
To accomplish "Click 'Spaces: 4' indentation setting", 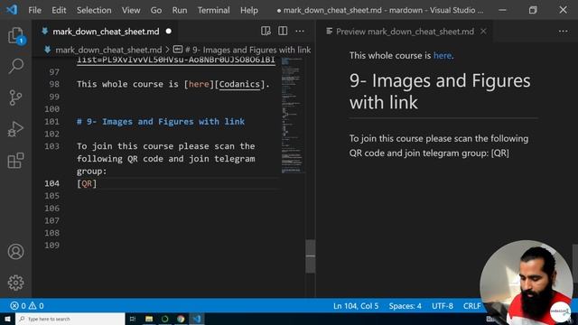I will click(405, 306).
